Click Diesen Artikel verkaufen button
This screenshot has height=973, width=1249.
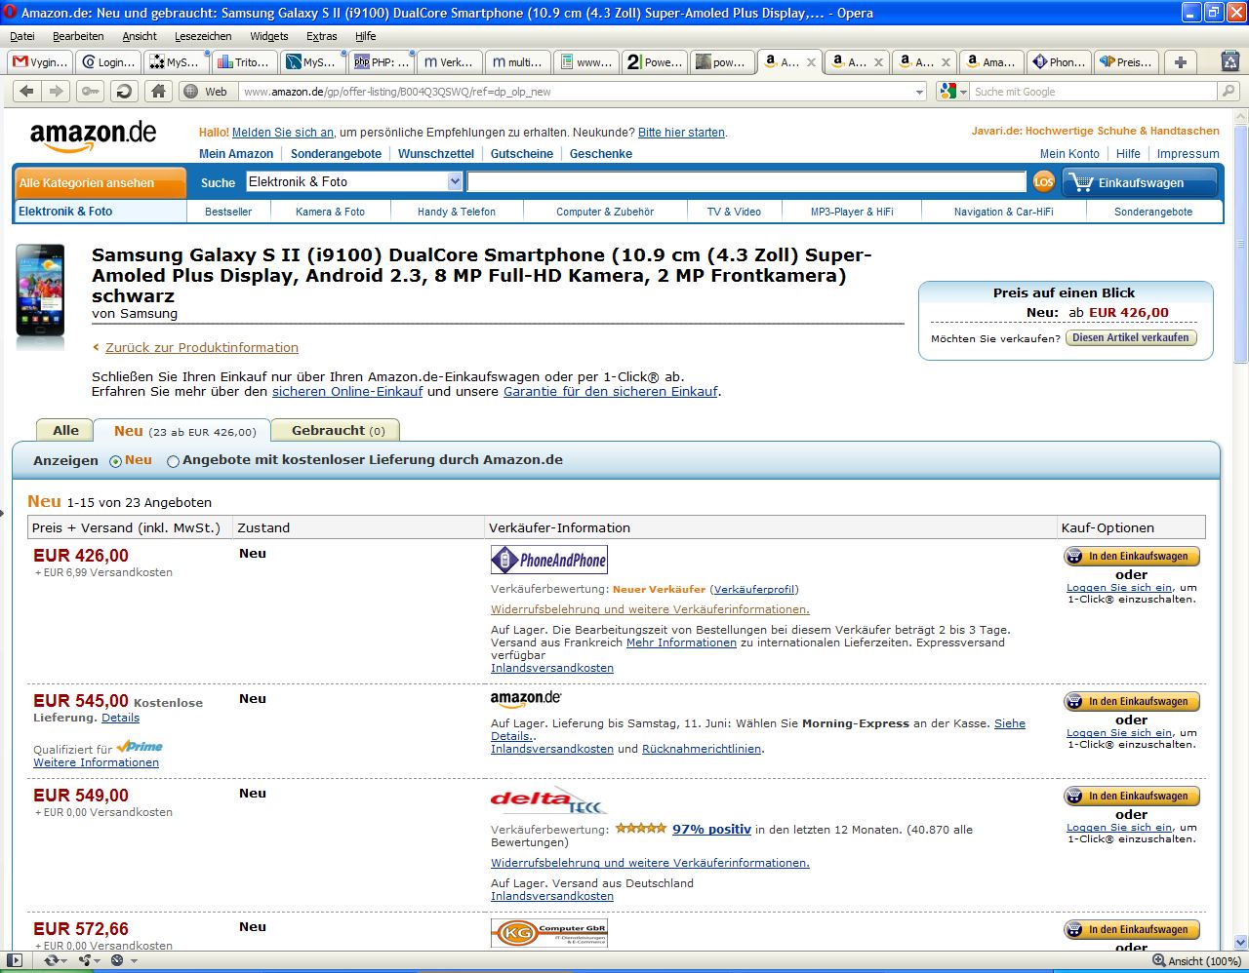coord(1131,338)
